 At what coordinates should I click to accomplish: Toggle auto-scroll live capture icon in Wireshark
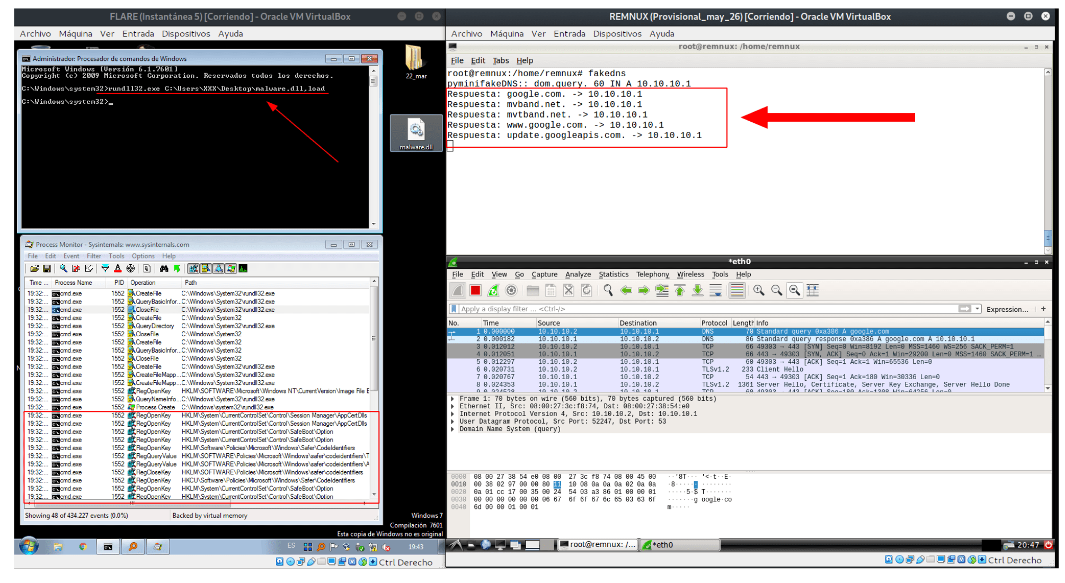(x=716, y=291)
